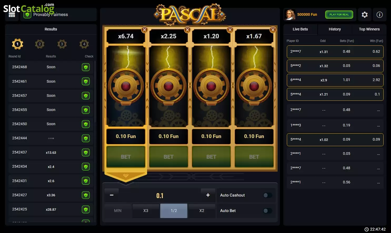Image resolution: width=391 pixels, height=233 pixels.
Task: Click the PLAY FOR REAL button
Action: pos(339,15)
